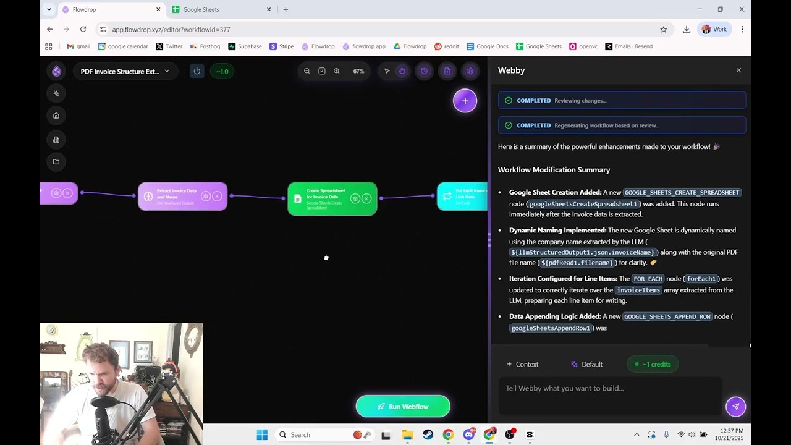This screenshot has height=445, width=791.
Task: Go to home via sidebar house icon
Action: 56,116
